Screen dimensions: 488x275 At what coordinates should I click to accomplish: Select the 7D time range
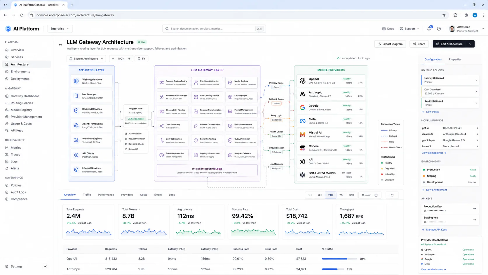pyautogui.click(x=341, y=195)
